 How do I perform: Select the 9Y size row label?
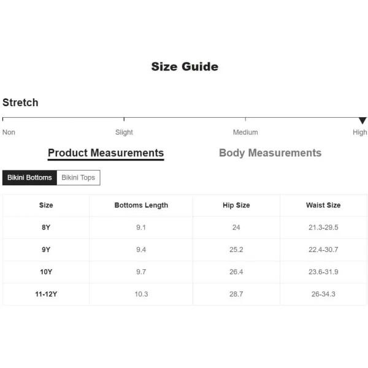coord(46,250)
